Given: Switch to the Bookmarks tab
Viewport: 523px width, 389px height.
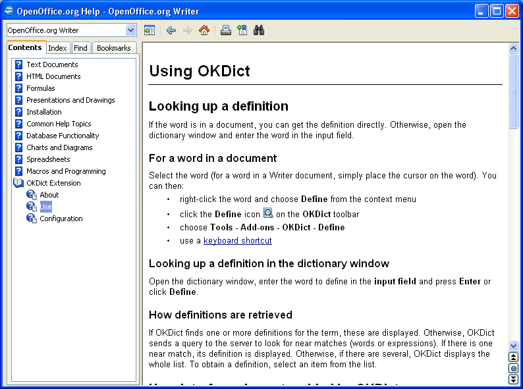Looking at the screenshot, I should 114,48.
